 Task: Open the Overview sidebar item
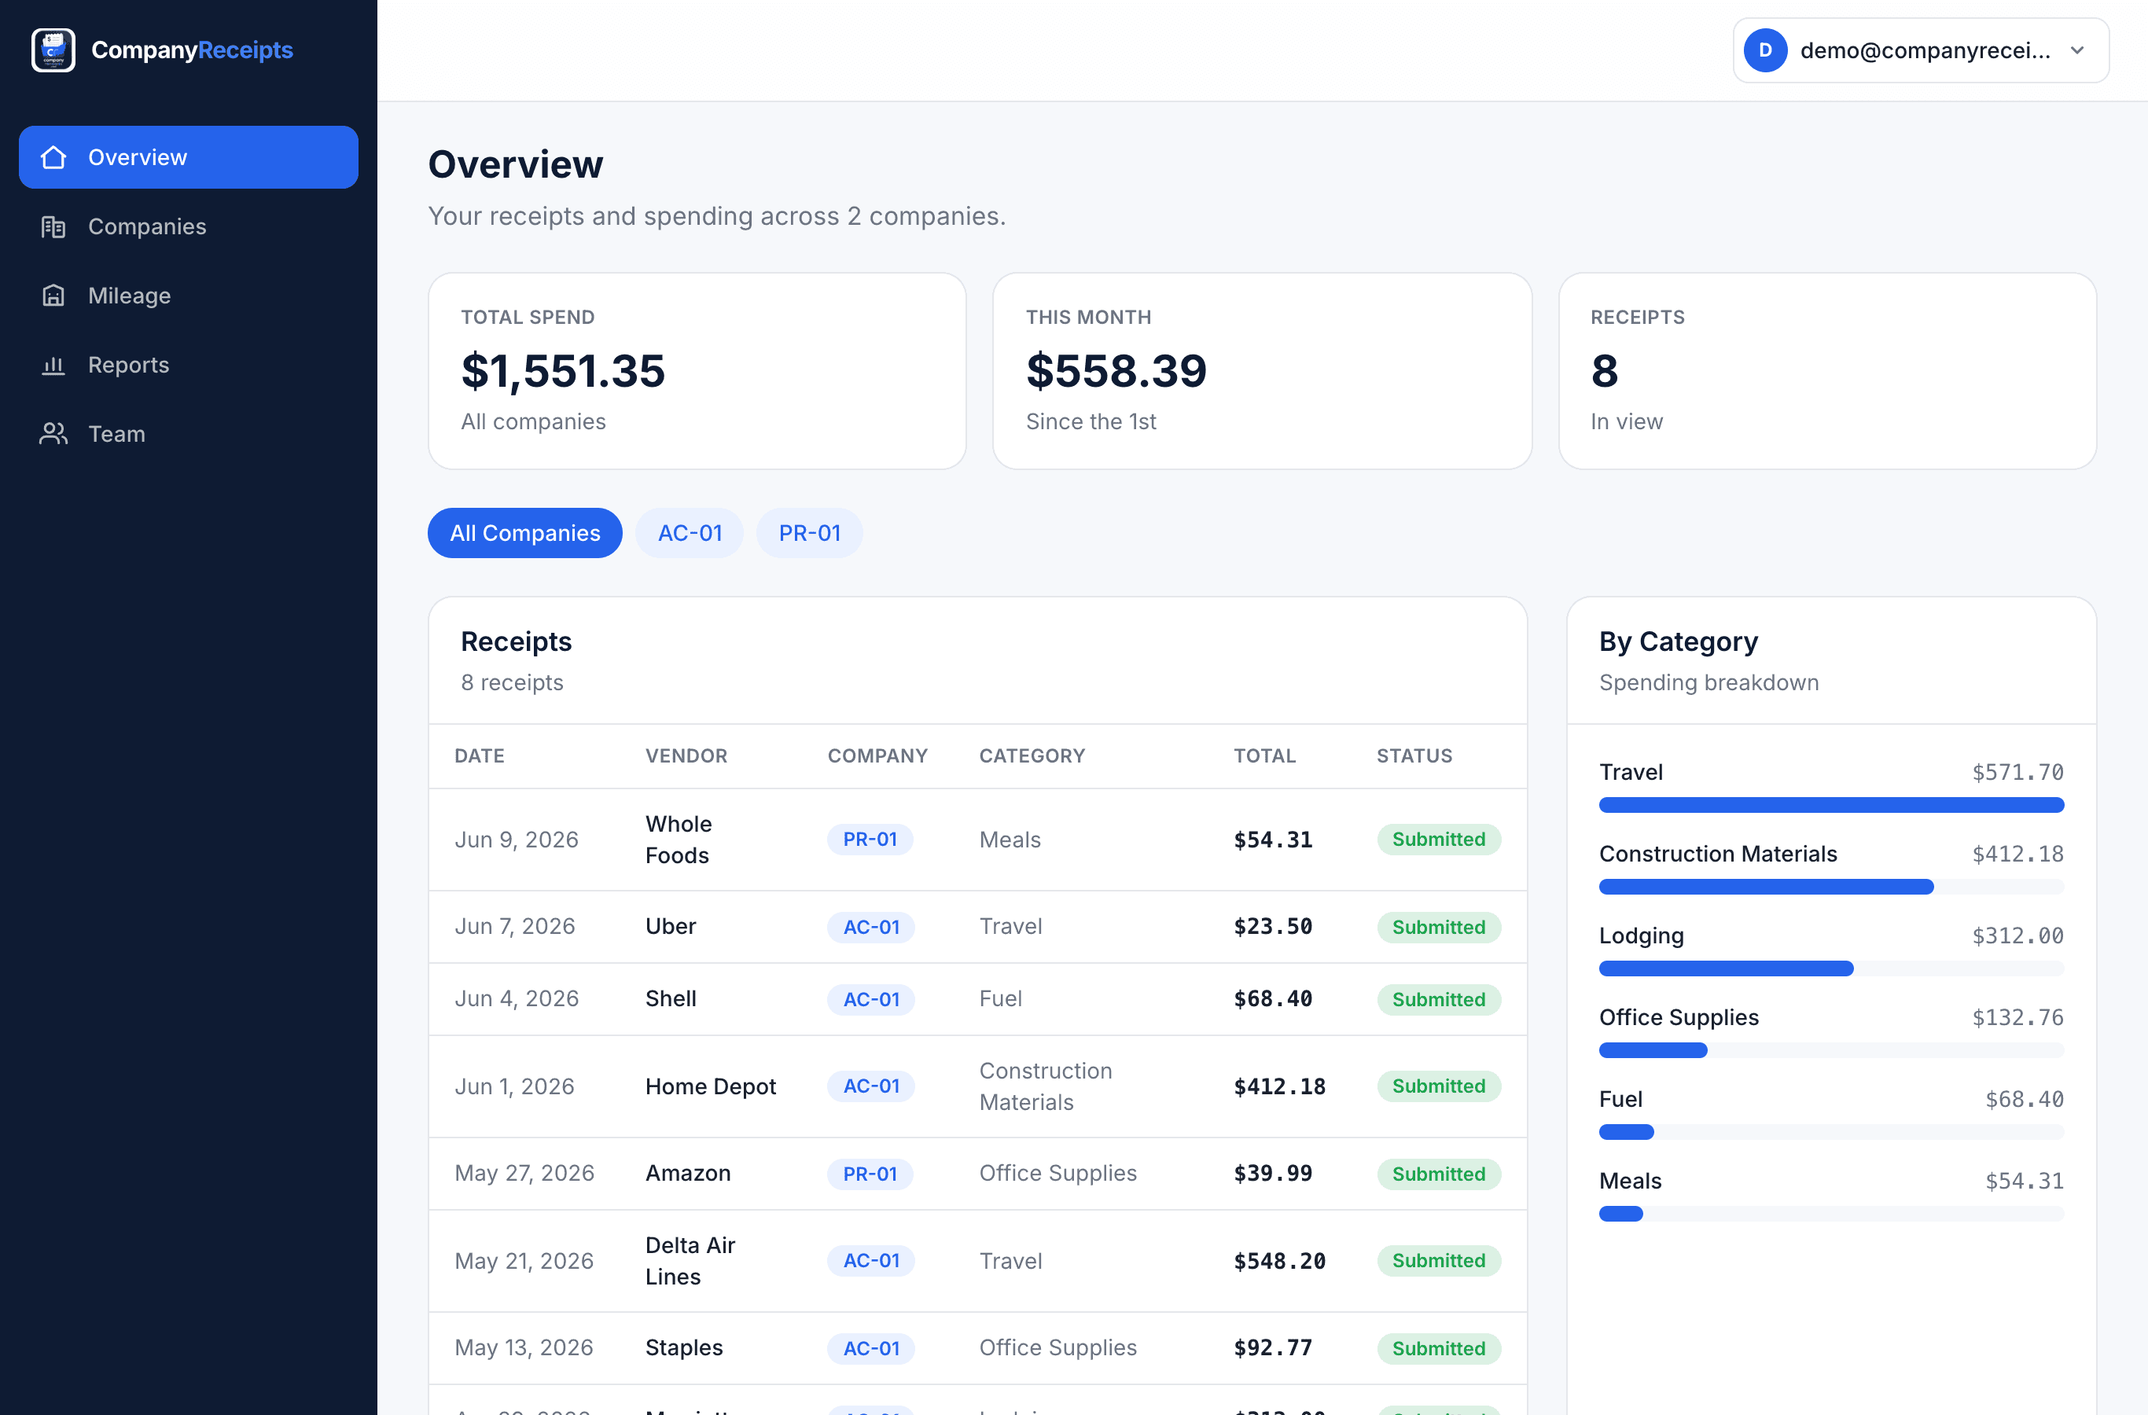[x=189, y=157]
